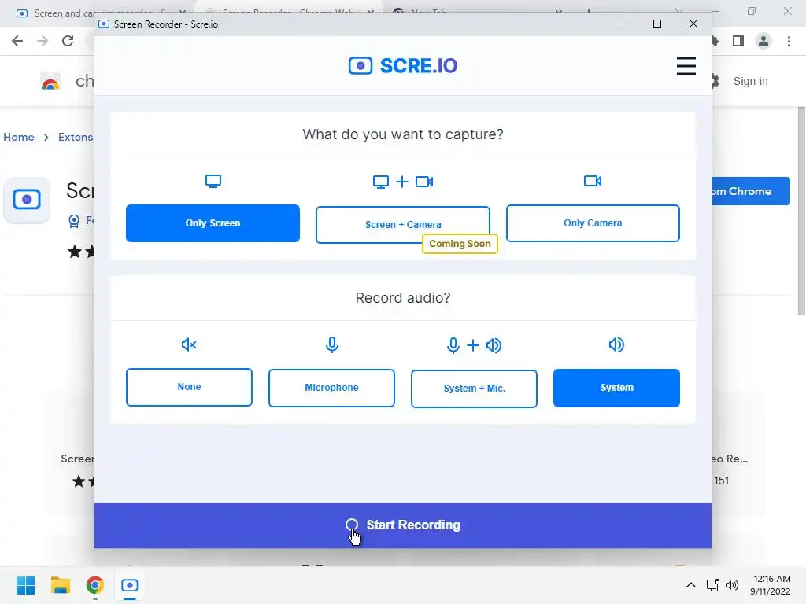Image resolution: width=806 pixels, height=604 pixels.
Task: Open the clock showing 12:16 AM
Action: point(770,585)
